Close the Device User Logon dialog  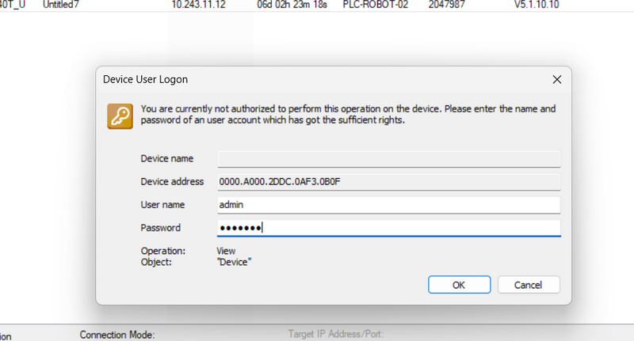tap(557, 79)
